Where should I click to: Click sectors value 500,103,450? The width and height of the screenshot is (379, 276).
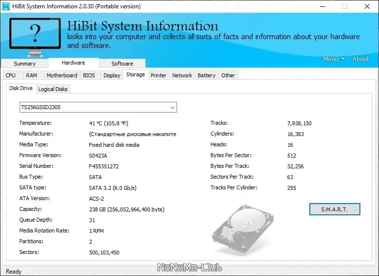point(104,253)
